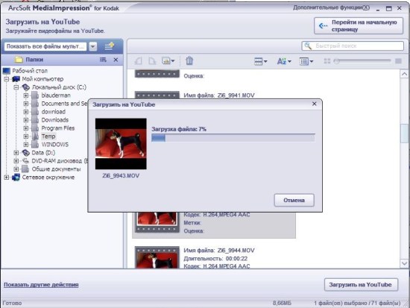Click the dog video thumbnail in dialog
The width and height of the screenshot is (410, 308).
(x=121, y=144)
